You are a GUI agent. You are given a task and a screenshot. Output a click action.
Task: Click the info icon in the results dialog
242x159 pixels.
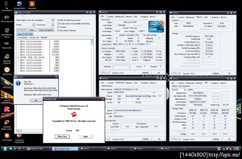pyautogui.click(x=18, y=83)
